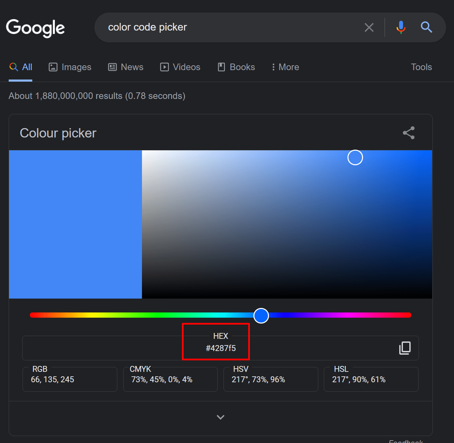
Task: Expand the colour picker panel chevron
Action: 220,417
